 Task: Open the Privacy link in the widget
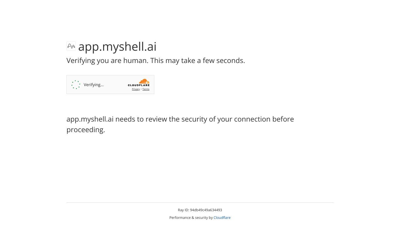[x=136, y=89]
